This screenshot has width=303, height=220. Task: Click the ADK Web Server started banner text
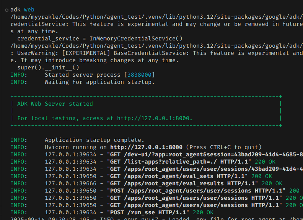coord(55,104)
